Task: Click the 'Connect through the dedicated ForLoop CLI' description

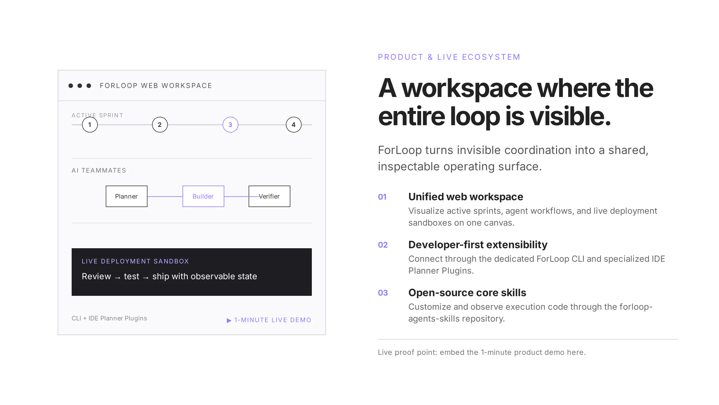Action: [537, 265]
